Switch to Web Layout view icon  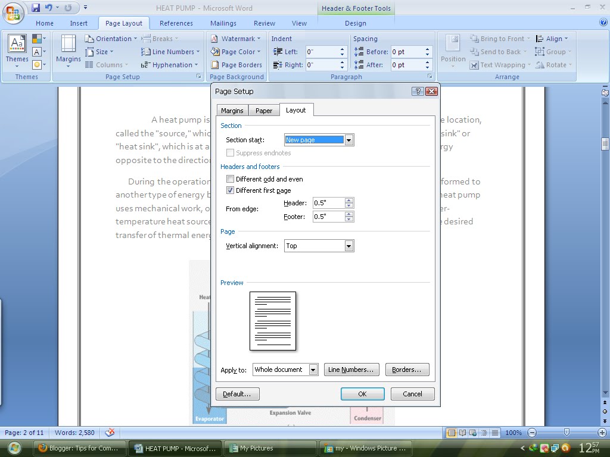[473, 433]
